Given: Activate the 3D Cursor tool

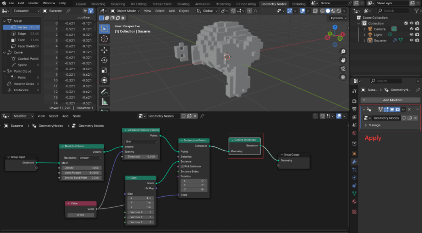Looking at the screenshot, I should coord(104,39).
